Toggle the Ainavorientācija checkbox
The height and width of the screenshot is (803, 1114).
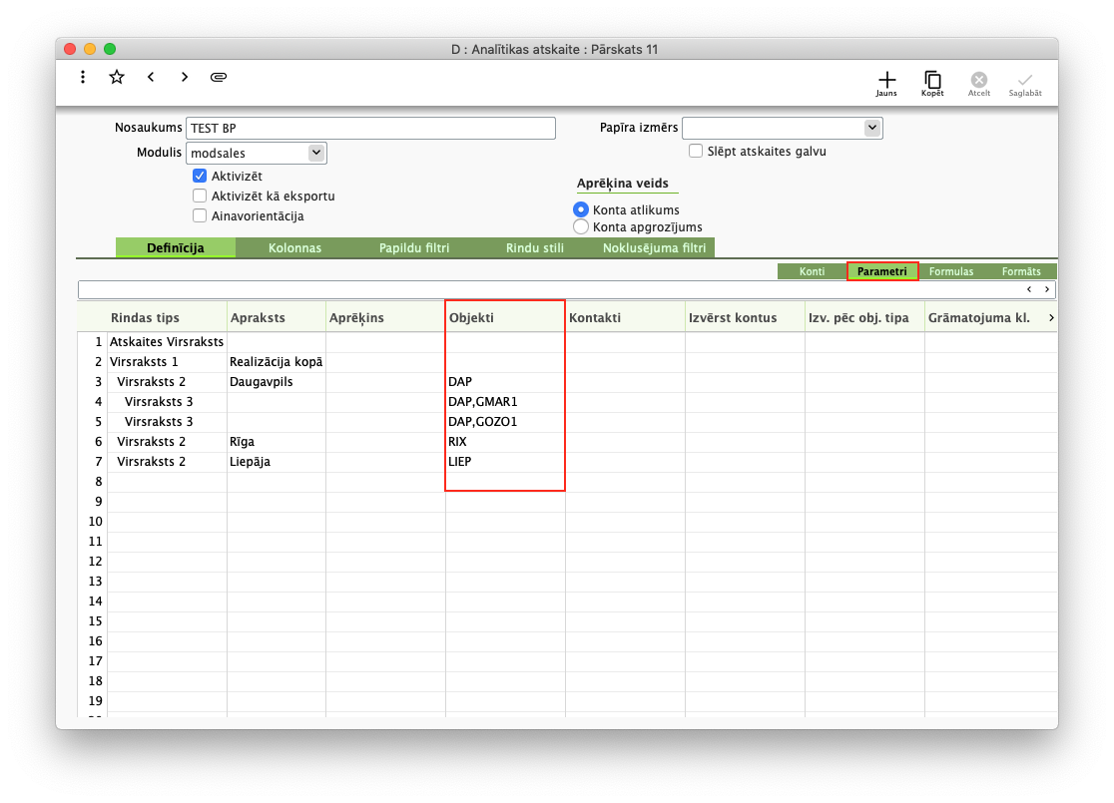200,215
